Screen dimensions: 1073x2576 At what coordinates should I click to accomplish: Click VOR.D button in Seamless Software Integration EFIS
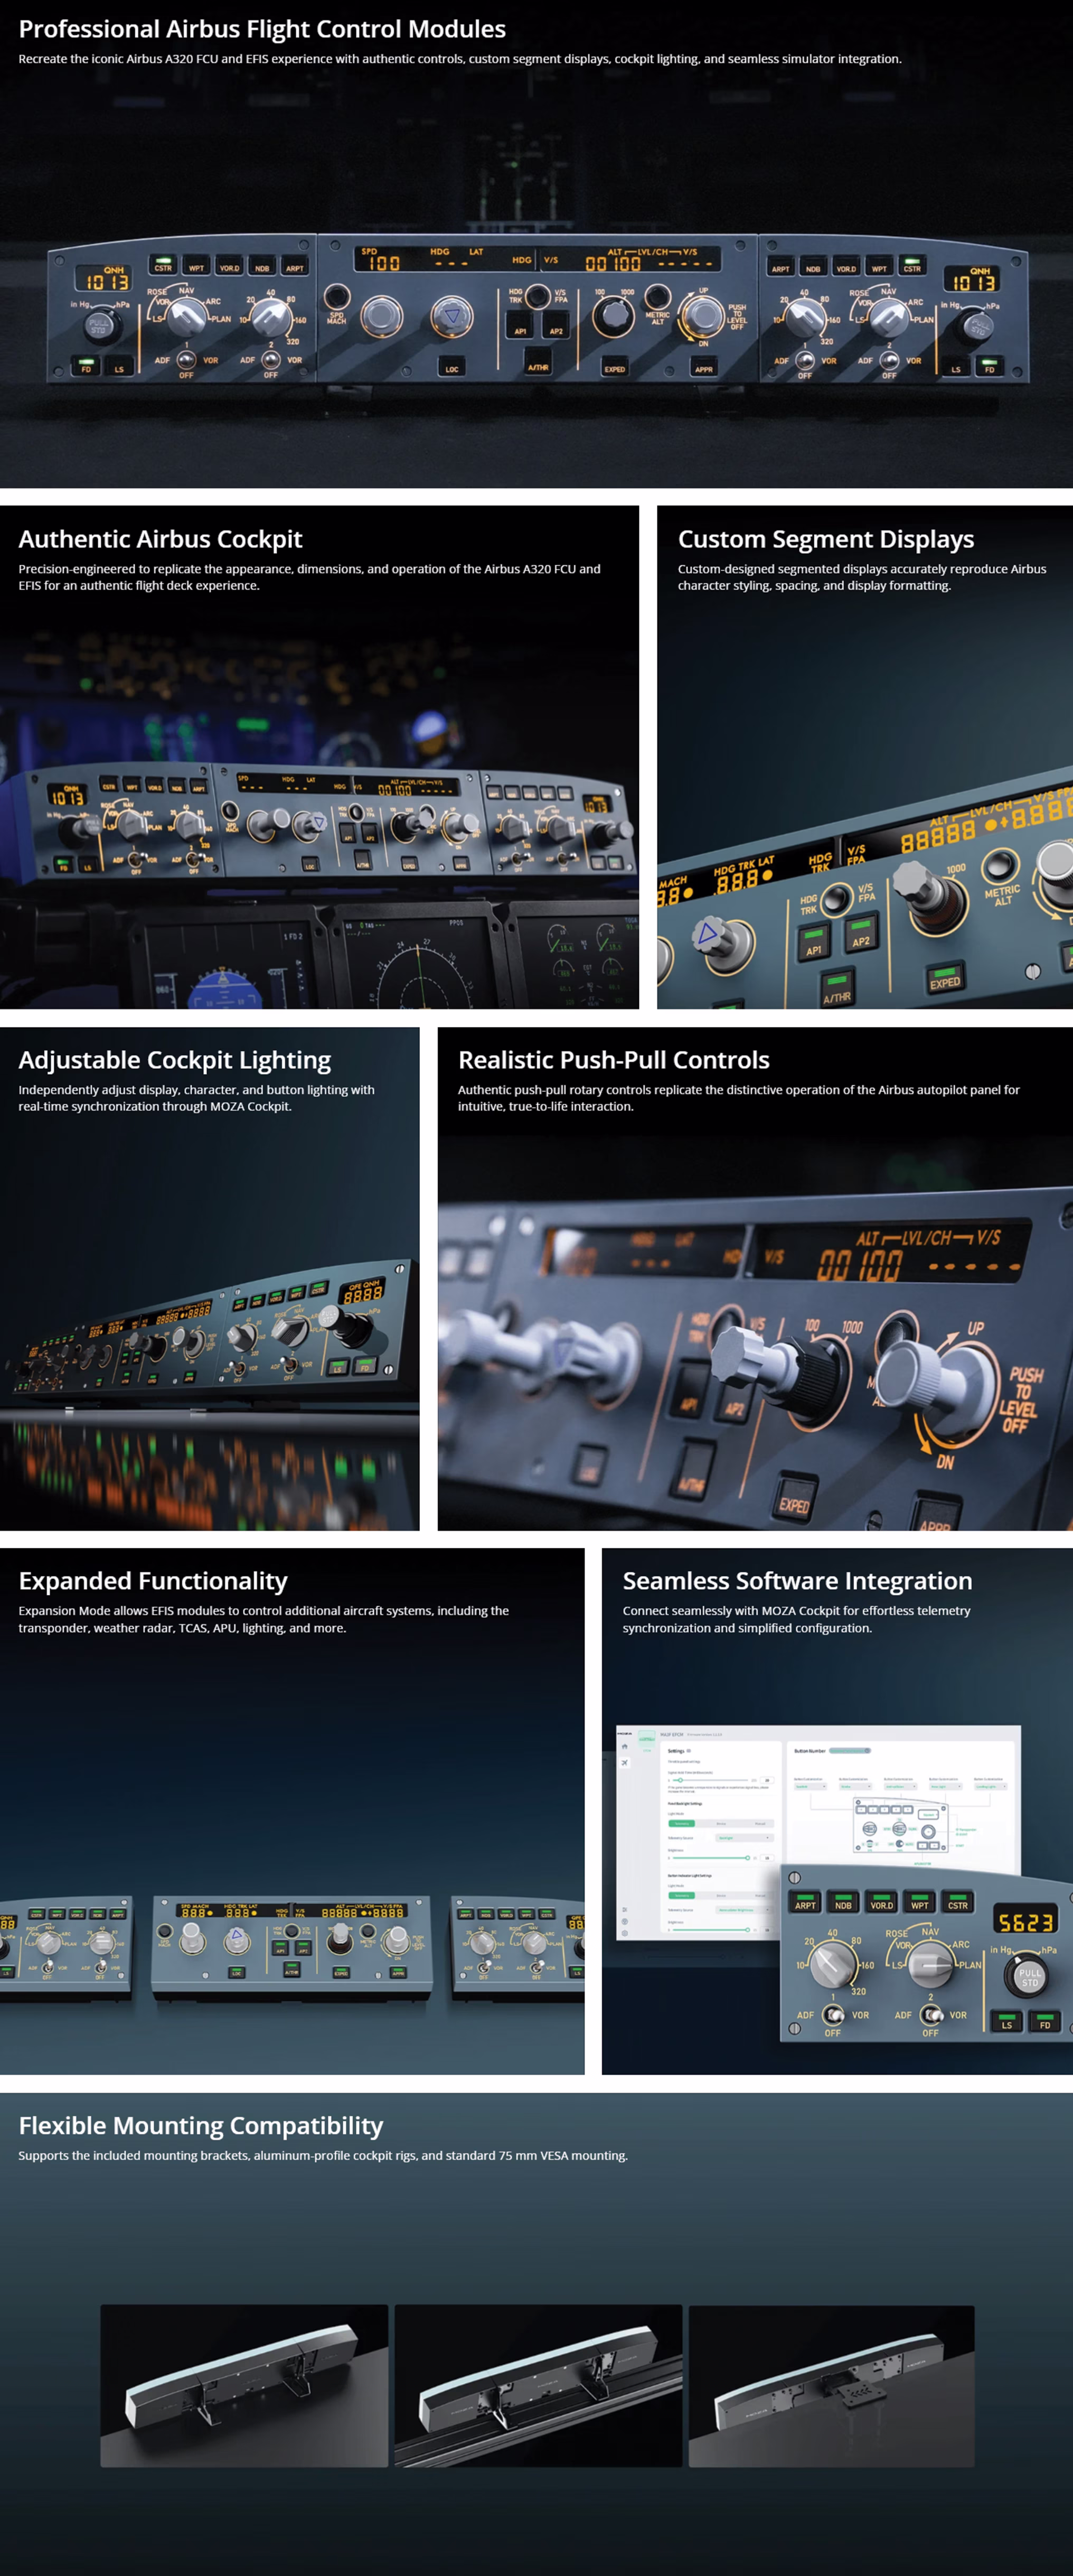881,1902
